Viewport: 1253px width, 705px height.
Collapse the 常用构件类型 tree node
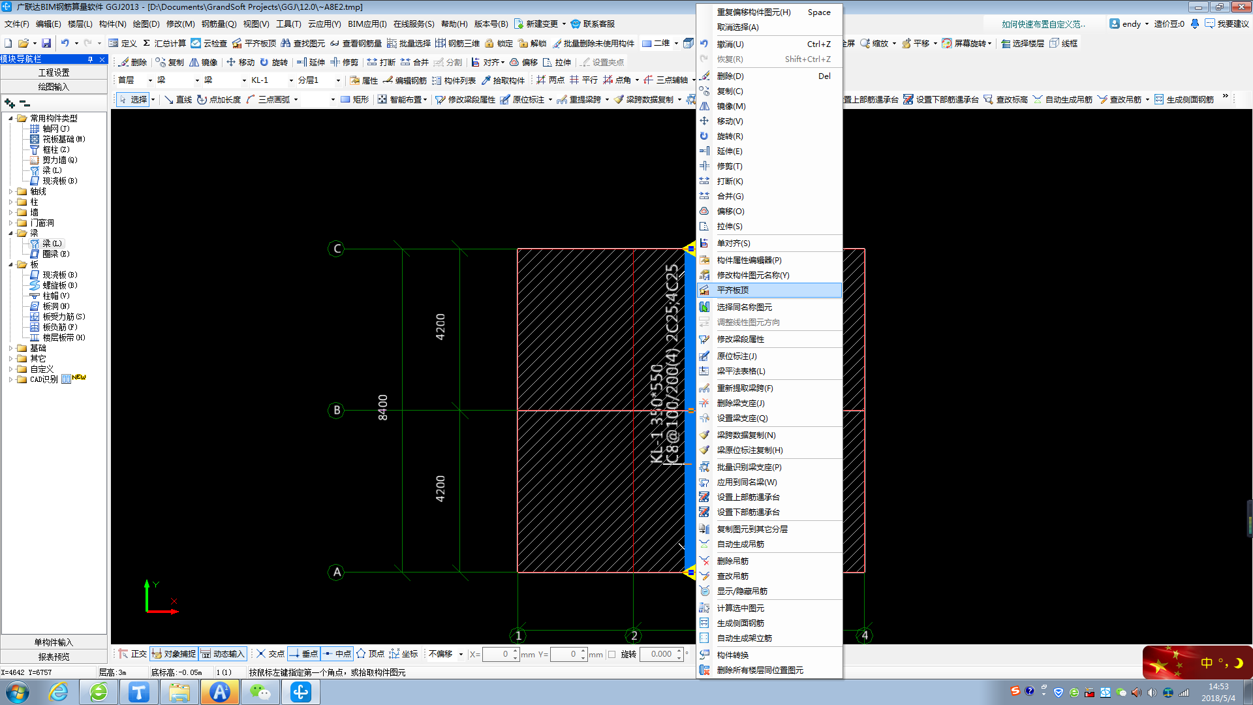10,118
